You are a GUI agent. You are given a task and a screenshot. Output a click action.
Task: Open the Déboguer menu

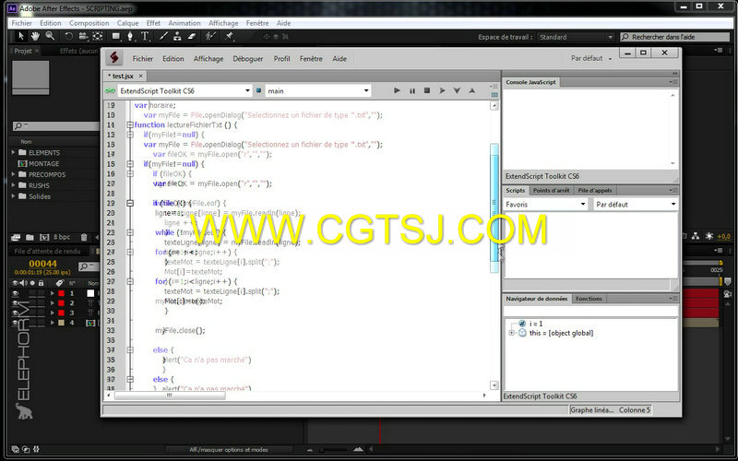coord(247,59)
